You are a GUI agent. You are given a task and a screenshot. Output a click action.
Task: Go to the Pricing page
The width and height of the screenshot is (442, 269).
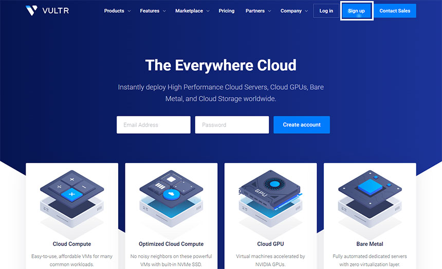tap(226, 11)
